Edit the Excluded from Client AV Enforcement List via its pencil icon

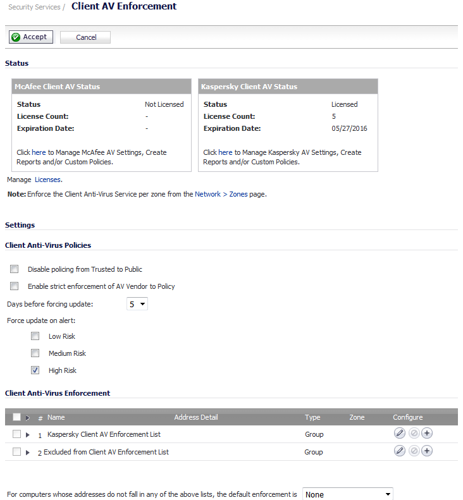tap(400, 451)
